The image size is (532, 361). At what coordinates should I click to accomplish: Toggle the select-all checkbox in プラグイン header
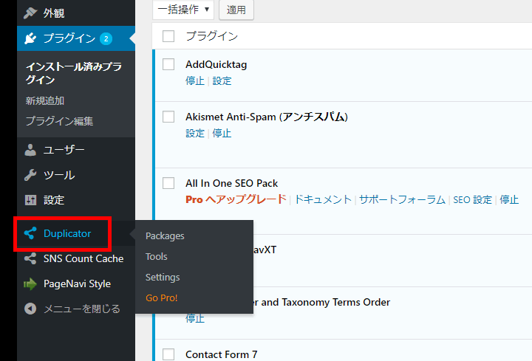point(168,36)
